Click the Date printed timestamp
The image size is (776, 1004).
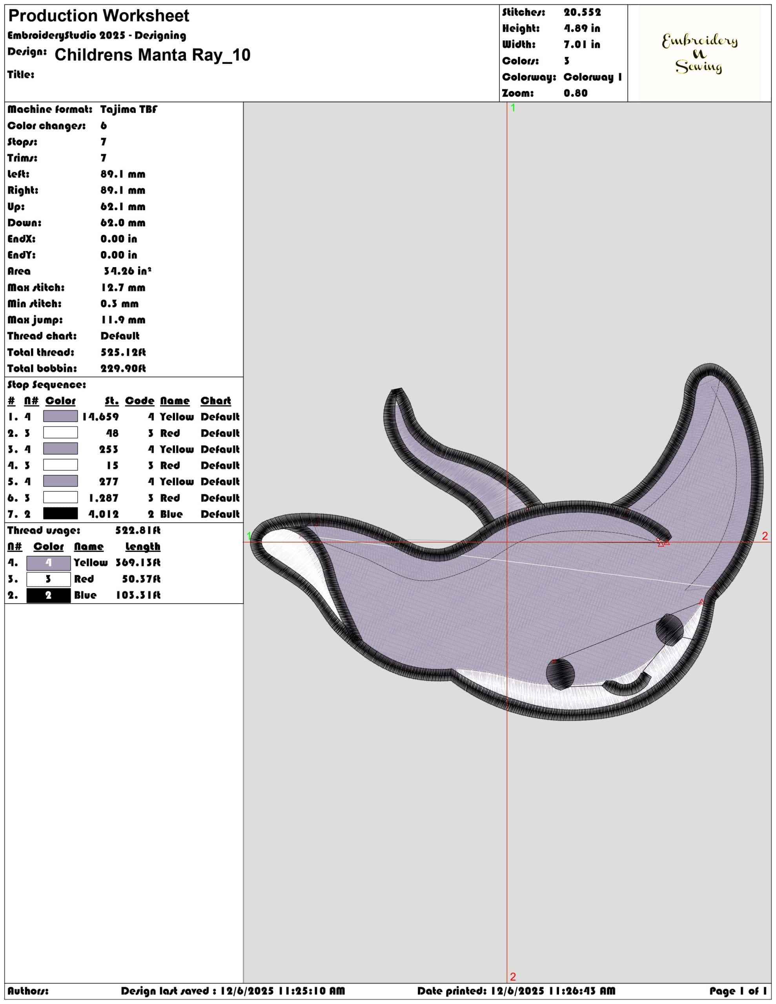click(516, 991)
